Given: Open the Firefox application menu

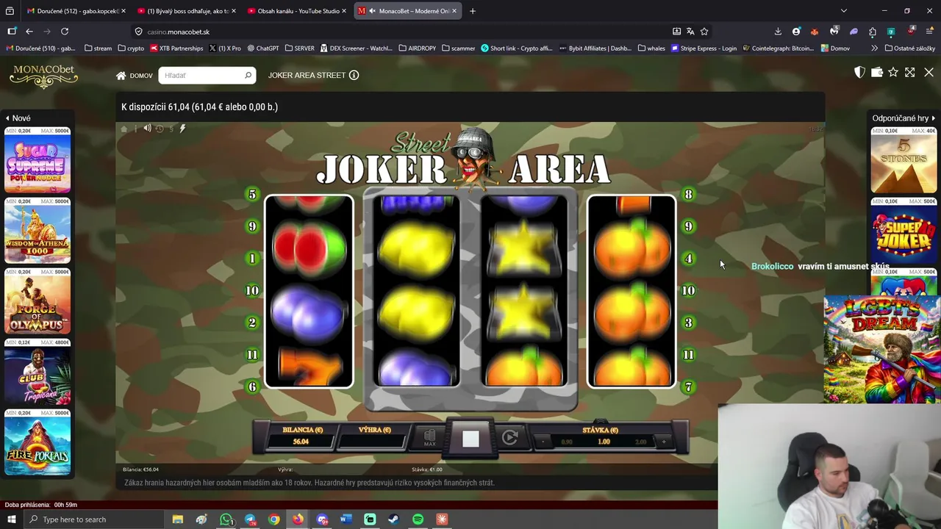Looking at the screenshot, I should point(930,32).
